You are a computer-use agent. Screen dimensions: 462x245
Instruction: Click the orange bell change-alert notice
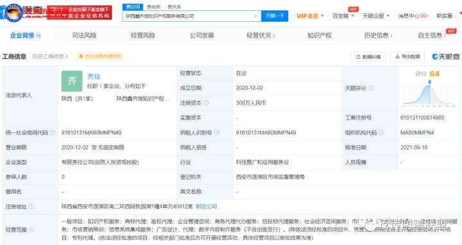coord(100,56)
